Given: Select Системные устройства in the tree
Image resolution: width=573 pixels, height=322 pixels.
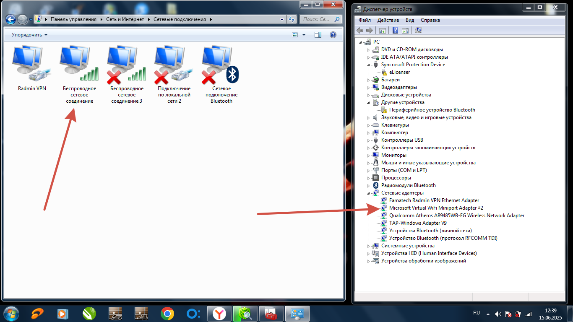Looking at the screenshot, I should [407, 246].
